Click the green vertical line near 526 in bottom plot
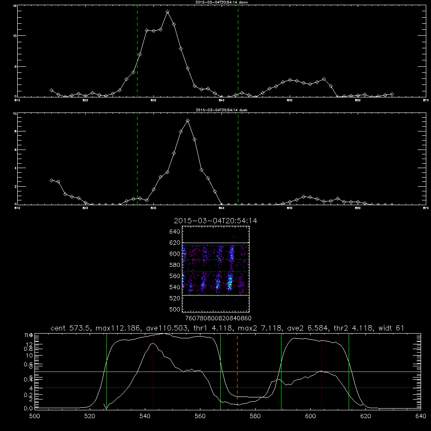This screenshot has height=431, width=431. [106, 371]
